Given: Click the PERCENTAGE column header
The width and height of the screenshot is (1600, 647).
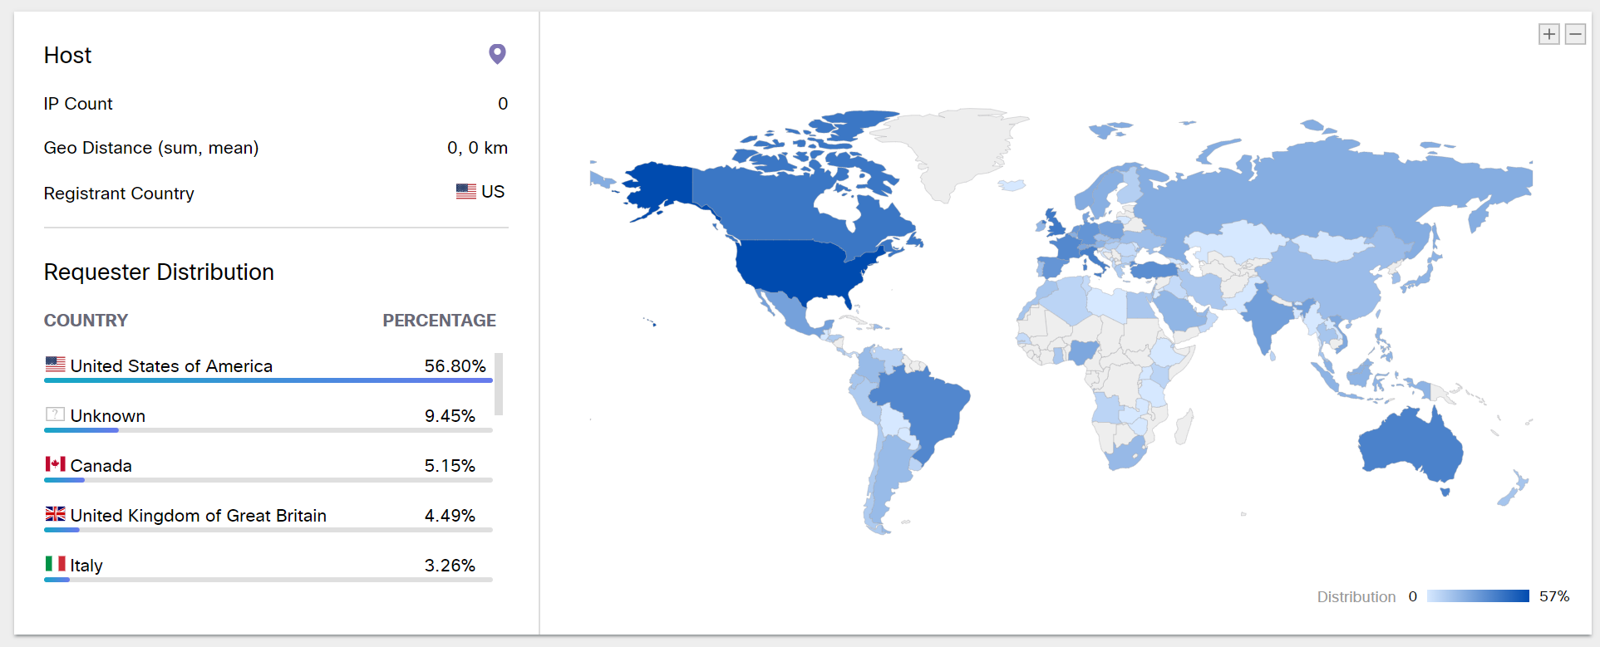Looking at the screenshot, I should click(439, 321).
